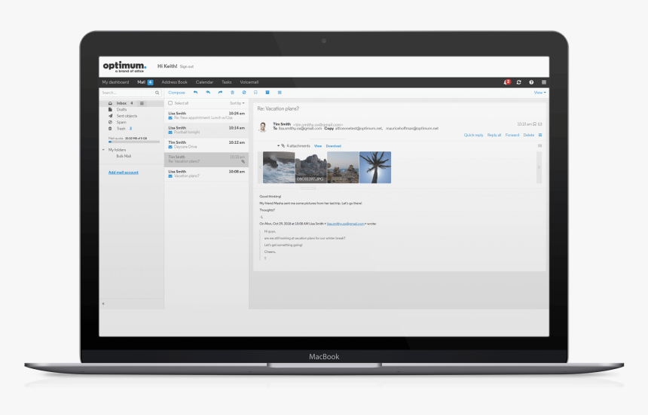648x415 pixels.
Task: Open notifications bell with badge 2
Action: click(x=506, y=82)
